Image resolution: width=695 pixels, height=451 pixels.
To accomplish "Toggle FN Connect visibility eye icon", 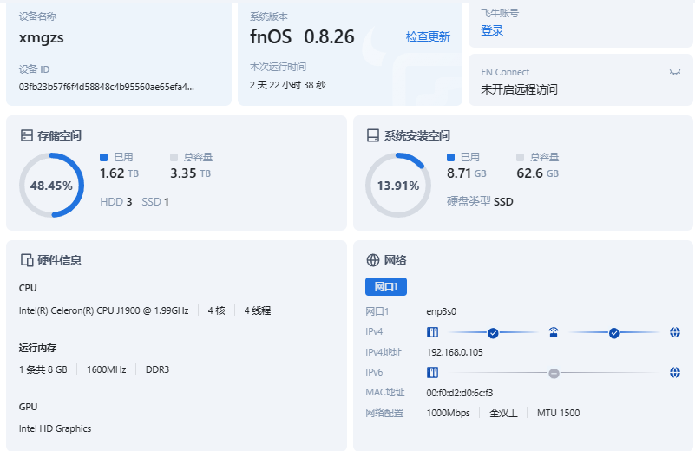I will (x=675, y=72).
